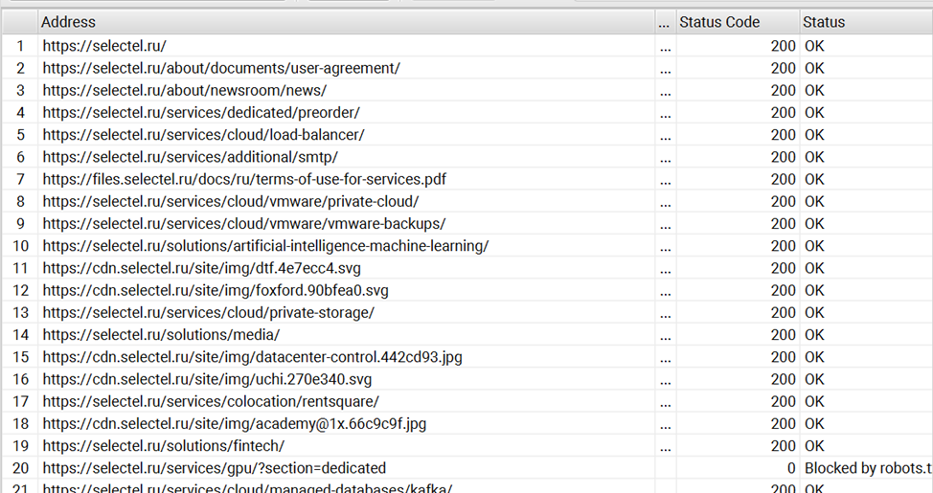
Task: Select the gpu/?section=dedicated URL
Action: pos(215,469)
